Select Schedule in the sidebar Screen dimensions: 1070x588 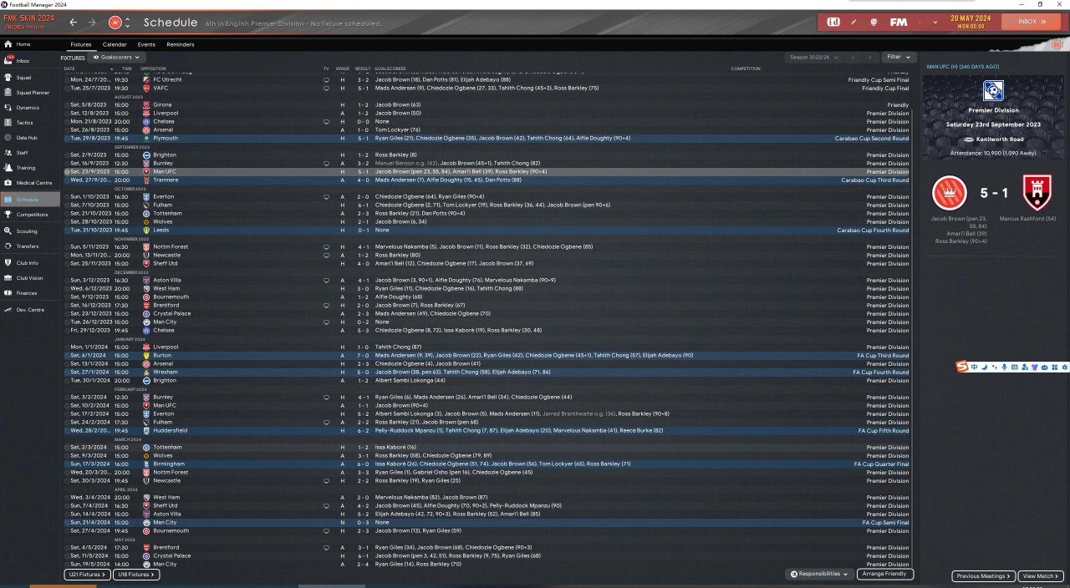(30, 200)
